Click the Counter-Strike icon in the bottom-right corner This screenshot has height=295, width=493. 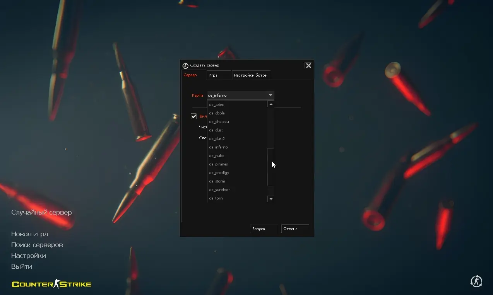[476, 281]
